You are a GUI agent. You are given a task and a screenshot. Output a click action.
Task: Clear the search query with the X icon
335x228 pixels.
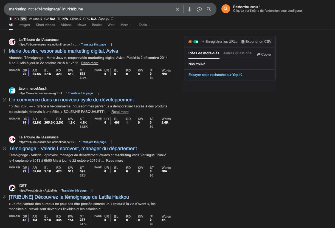(177, 9)
